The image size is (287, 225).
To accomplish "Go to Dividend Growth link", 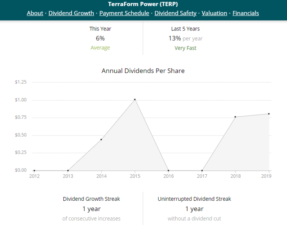I will click(x=71, y=13).
